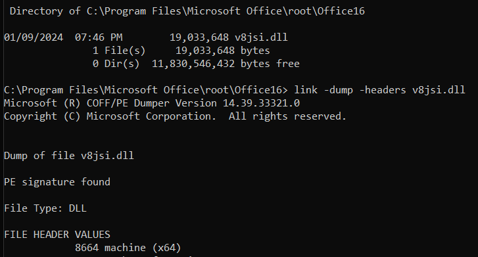The image size is (478, 257).
Task: Click the COFF/PE Dumper Version number 14.39.33321.0
Action: pos(261,103)
